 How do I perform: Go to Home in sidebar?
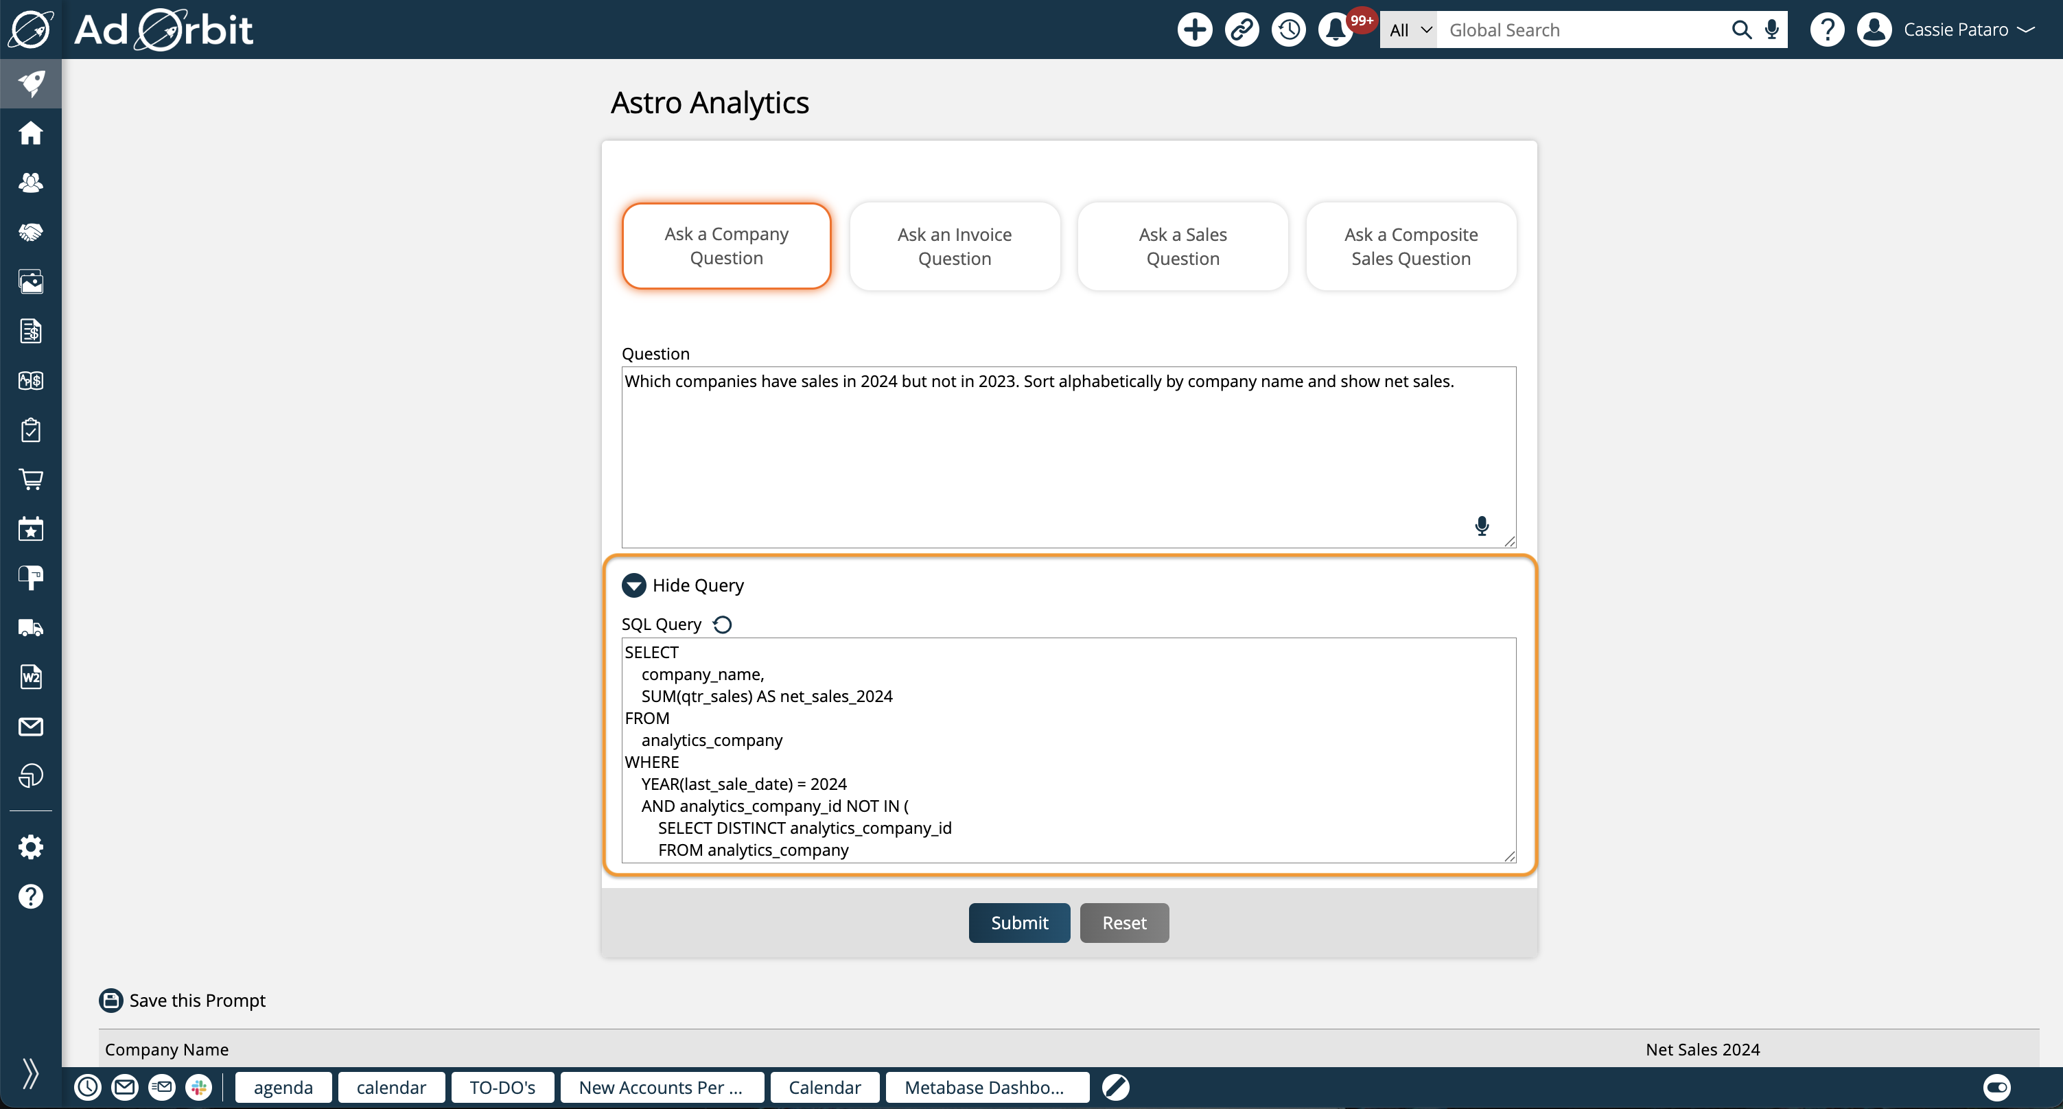[30, 133]
